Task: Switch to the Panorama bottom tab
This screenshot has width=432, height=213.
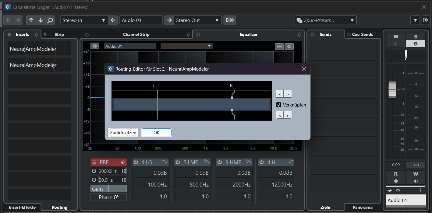Action: coord(363,207)
